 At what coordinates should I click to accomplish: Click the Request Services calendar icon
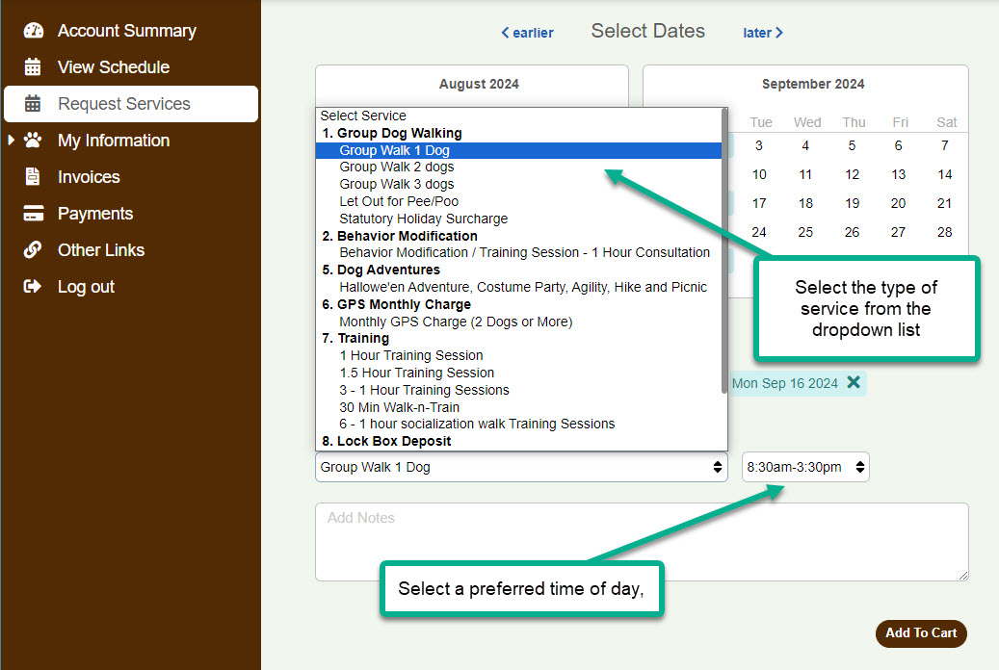click(x=34, y=104)
